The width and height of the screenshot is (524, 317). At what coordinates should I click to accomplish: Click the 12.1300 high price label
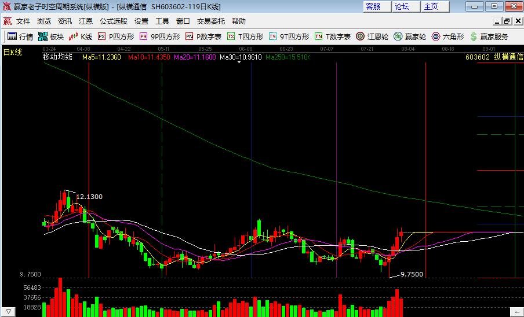click(89, 197)
